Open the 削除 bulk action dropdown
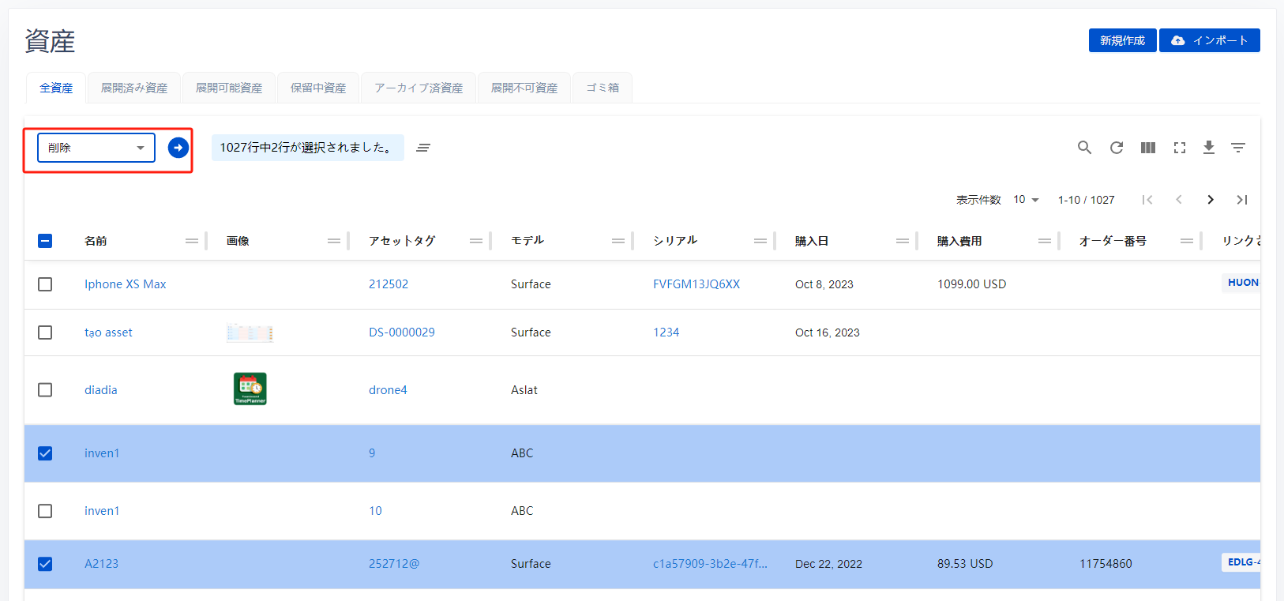Viewport: 1284px width, 601px height. pyautogui.click(x=96, y=148)
